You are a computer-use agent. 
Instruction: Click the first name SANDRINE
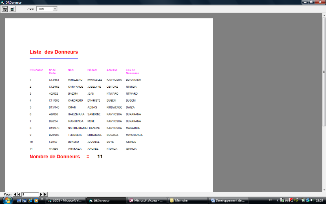click(94, 114)
